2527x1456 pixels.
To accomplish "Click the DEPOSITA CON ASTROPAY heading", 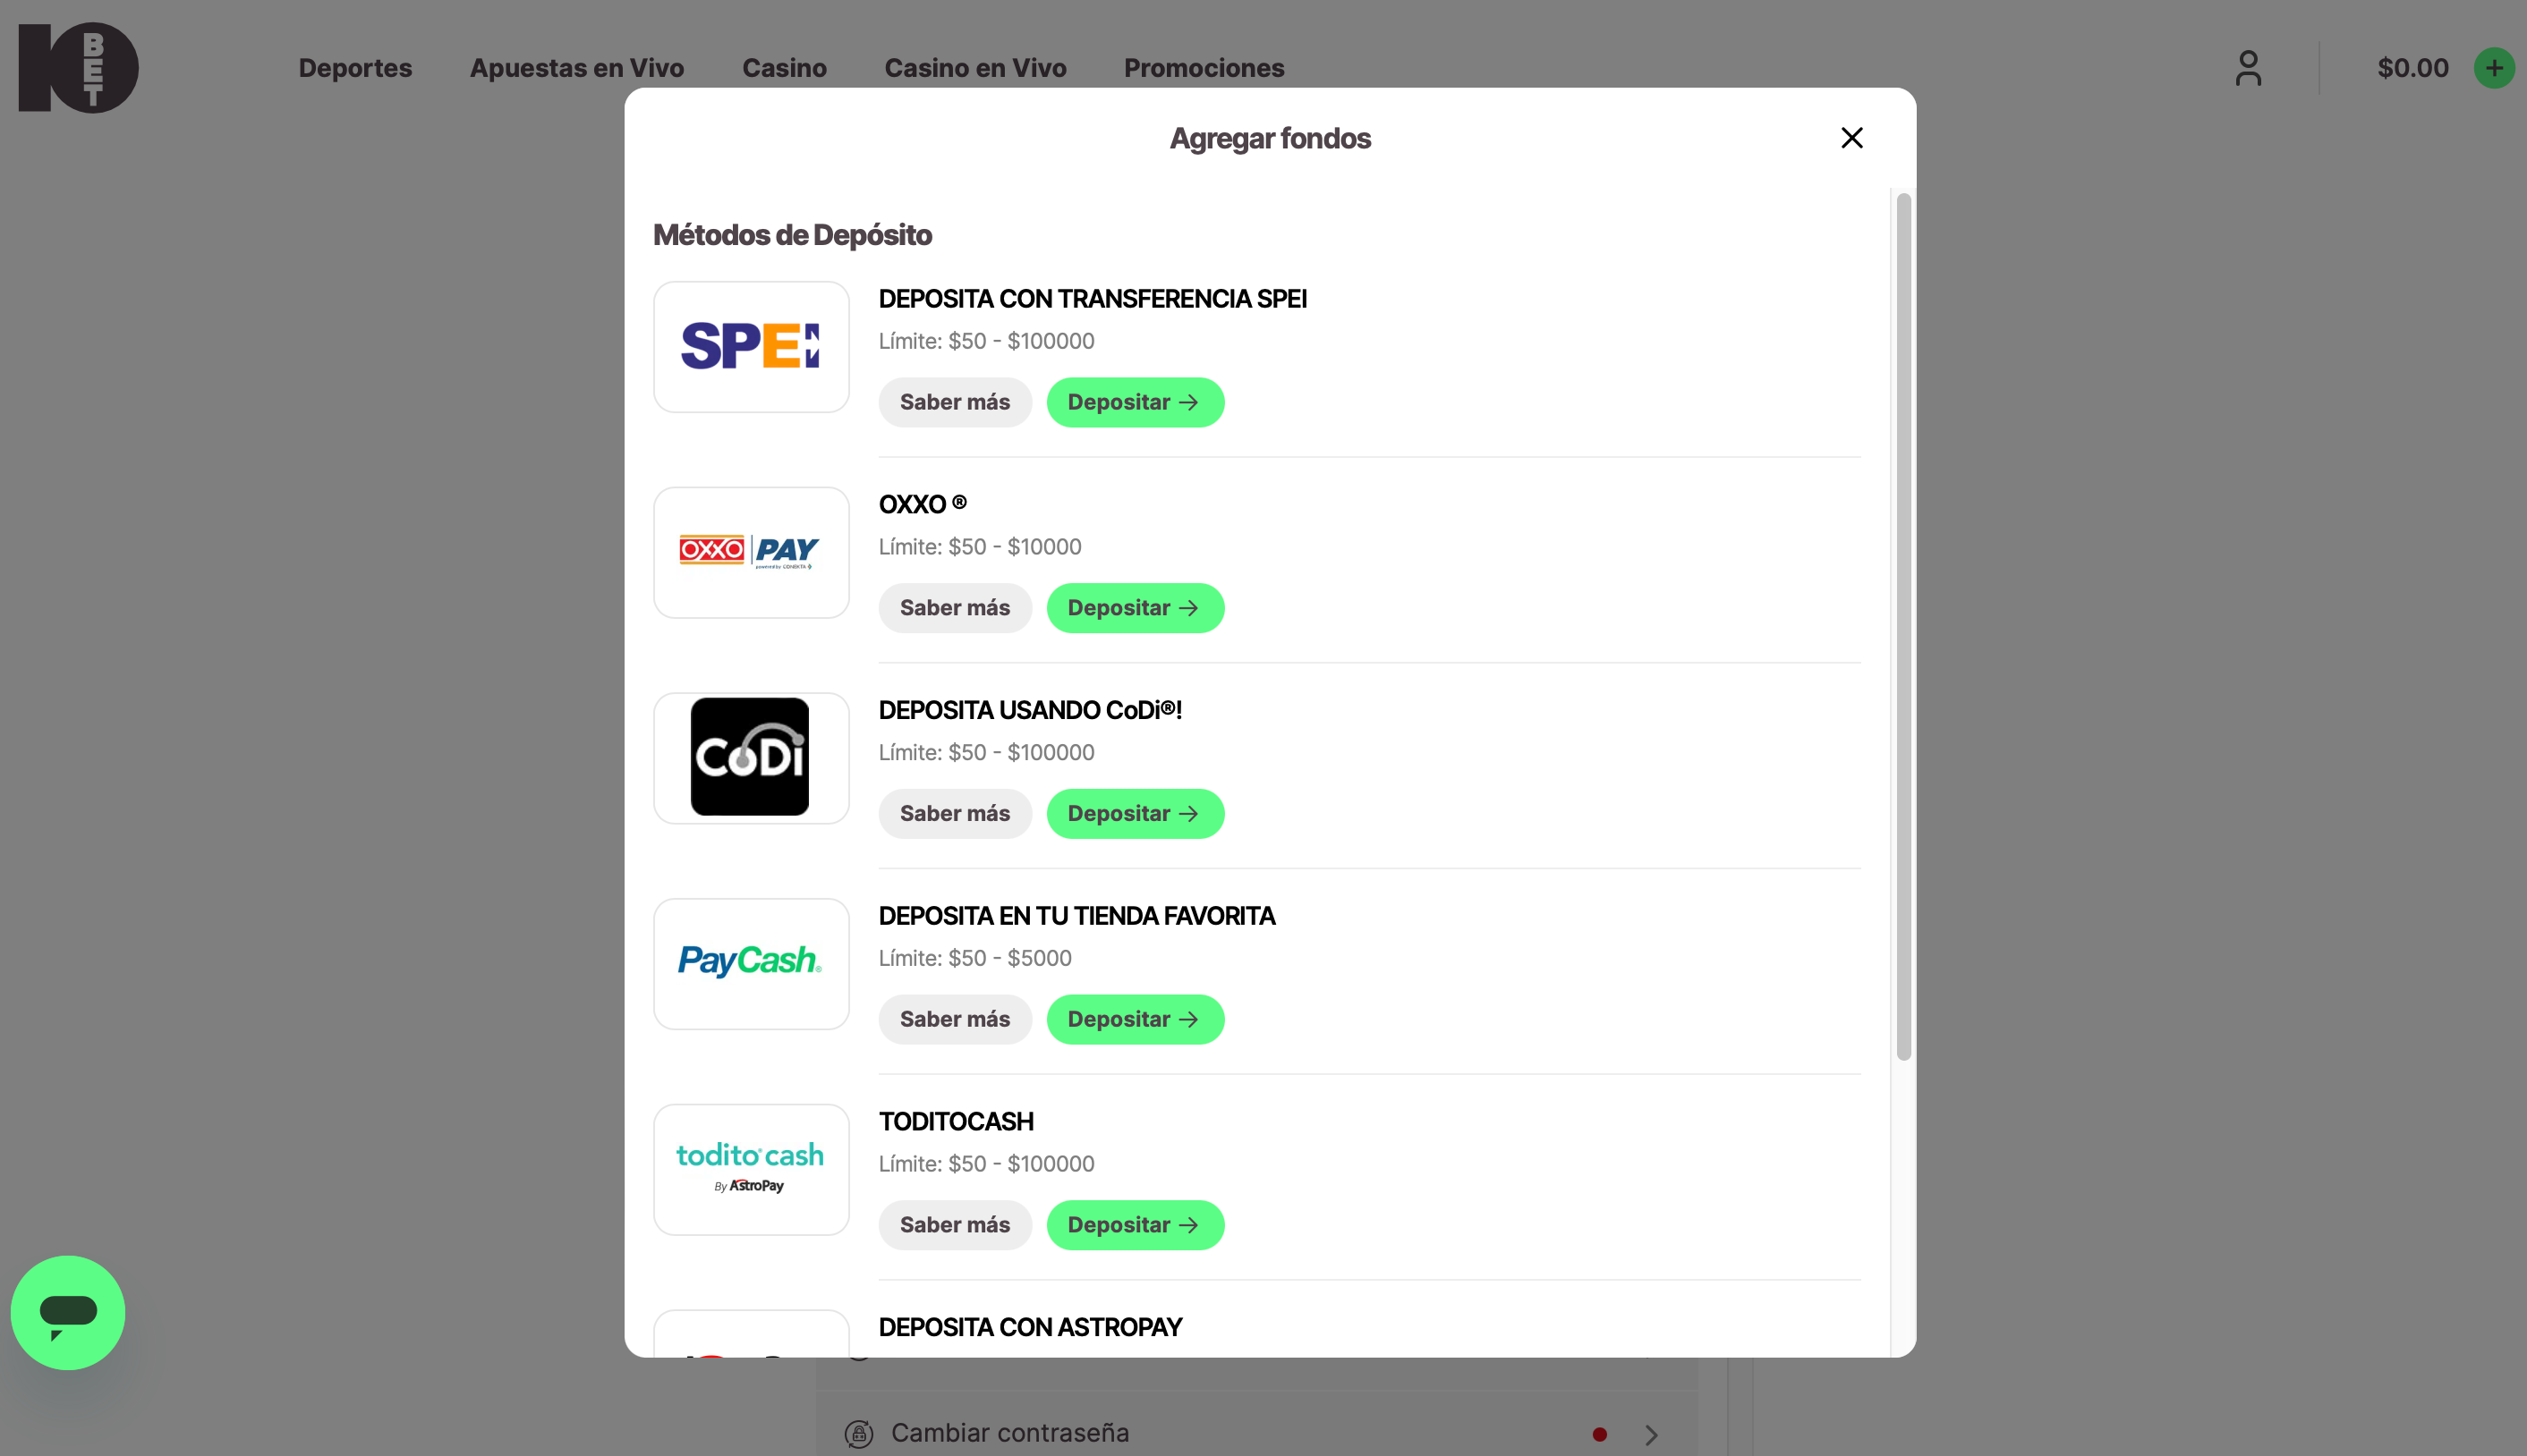I will (x=1031, y=1327).
